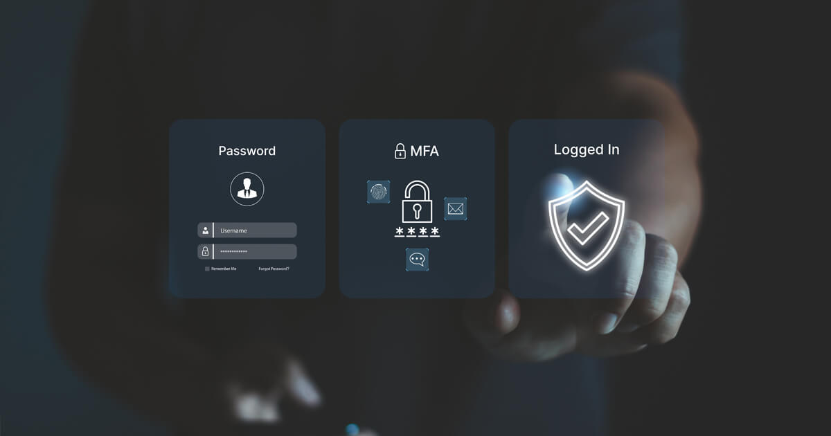Click the first asterisk in code row
831x436 pixels.
coord(400,231)
